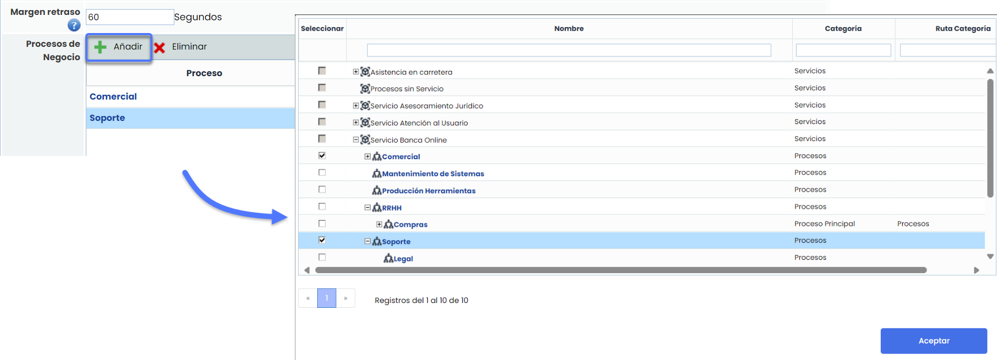Click the horizontal scrollbar of the grid
The image size is (997, 360).
[621, 271]
